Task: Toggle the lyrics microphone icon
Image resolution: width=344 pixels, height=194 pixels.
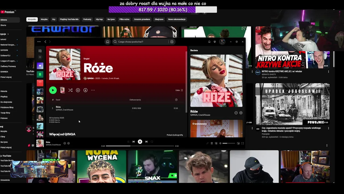Action: [x=207, y=143]
